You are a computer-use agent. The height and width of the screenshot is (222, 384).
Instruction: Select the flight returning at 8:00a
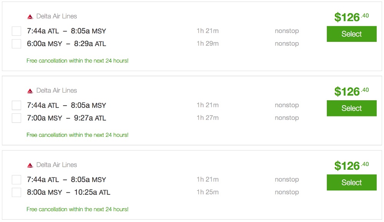coord(351,182)
